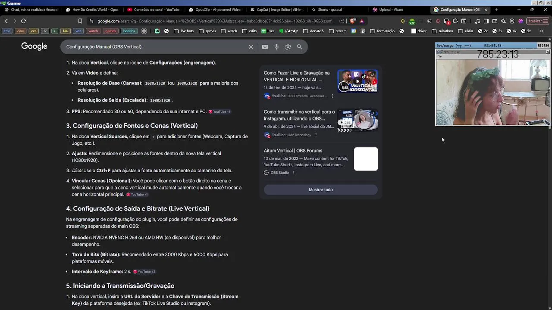This screenshot has height=310, width=552.
Task: Toggle the browser sidebar panel
Action: (486, 21)
